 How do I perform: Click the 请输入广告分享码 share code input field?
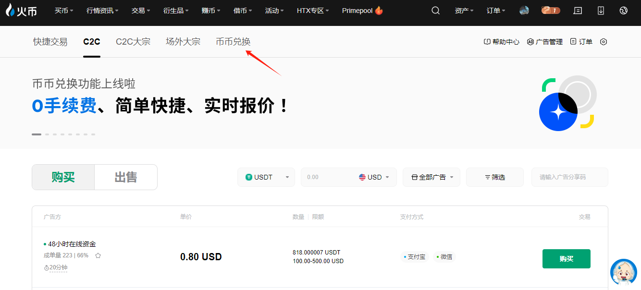569,177
